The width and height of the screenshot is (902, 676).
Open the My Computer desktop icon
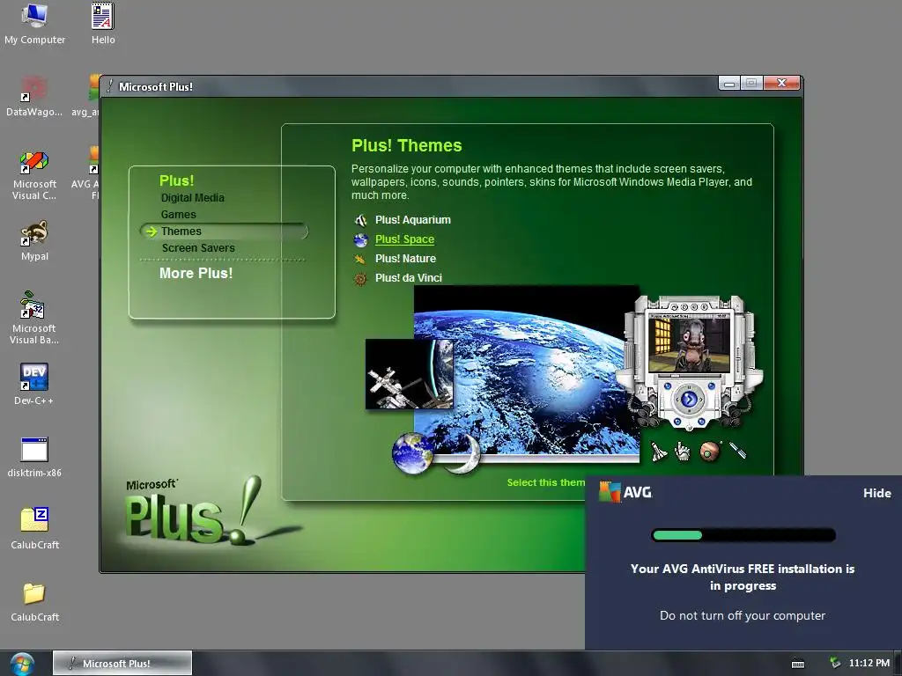[34, 23]
